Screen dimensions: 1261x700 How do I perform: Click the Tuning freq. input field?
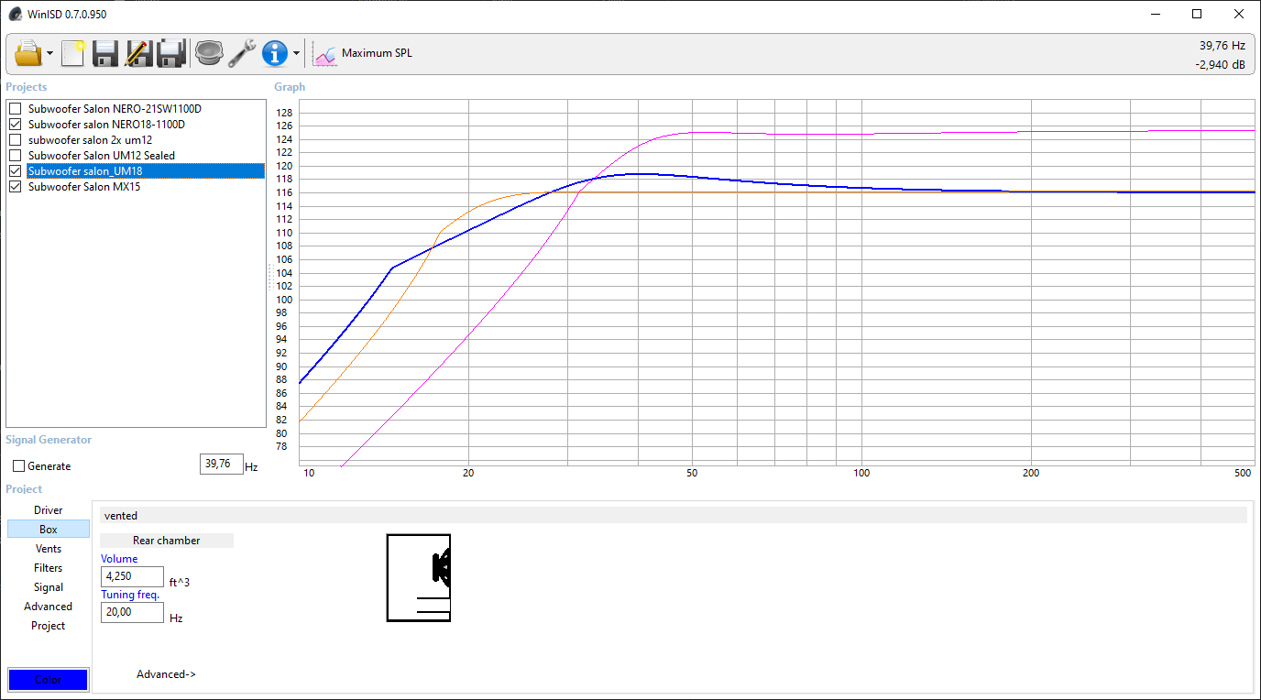132,612
